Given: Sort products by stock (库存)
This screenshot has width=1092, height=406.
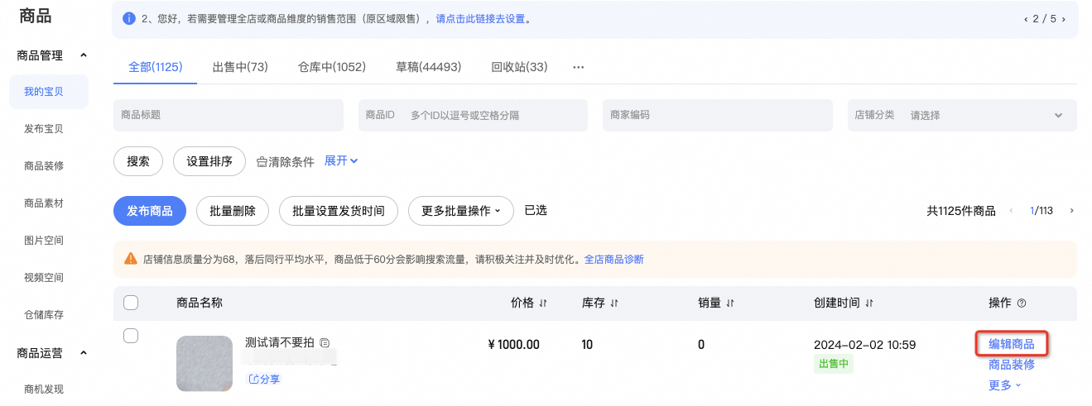Looking at the screenshot, I should tap(615, 303).
